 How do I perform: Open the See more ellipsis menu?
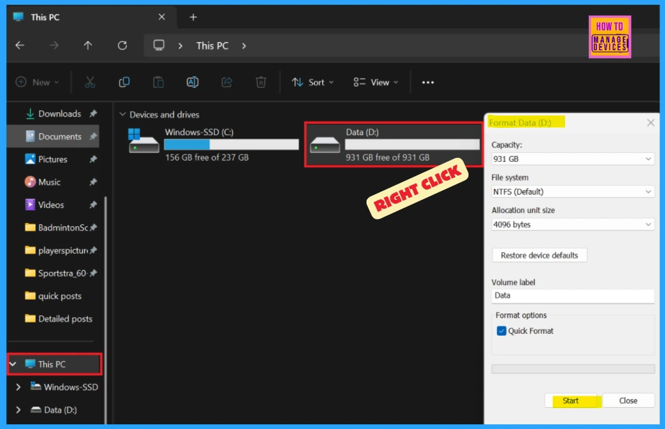pyautogui.click(x=428, y=82)
